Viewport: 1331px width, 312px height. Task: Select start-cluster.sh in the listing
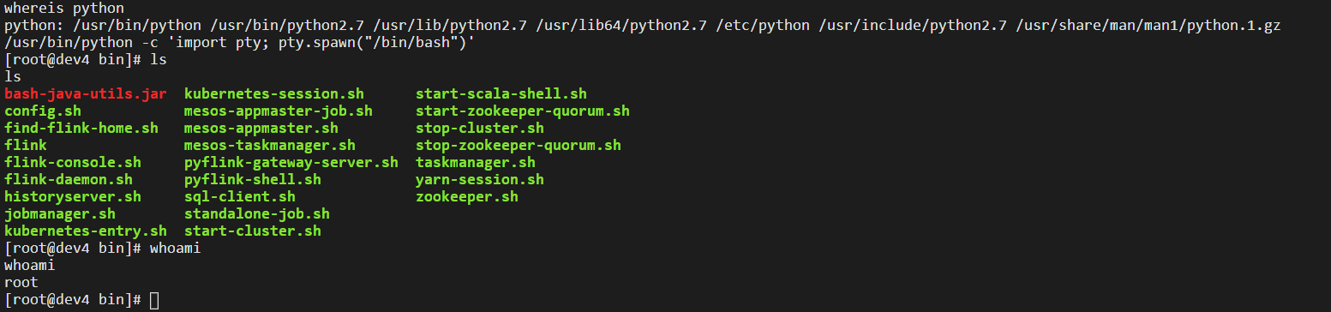coord(253,231)
